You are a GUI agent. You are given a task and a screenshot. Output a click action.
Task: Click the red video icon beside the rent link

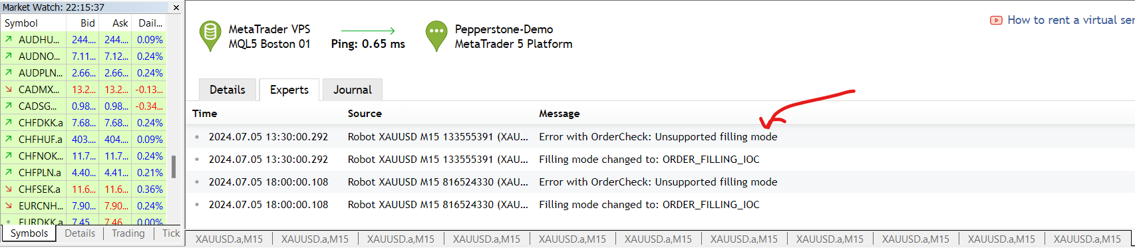click(x=996, y=20)
